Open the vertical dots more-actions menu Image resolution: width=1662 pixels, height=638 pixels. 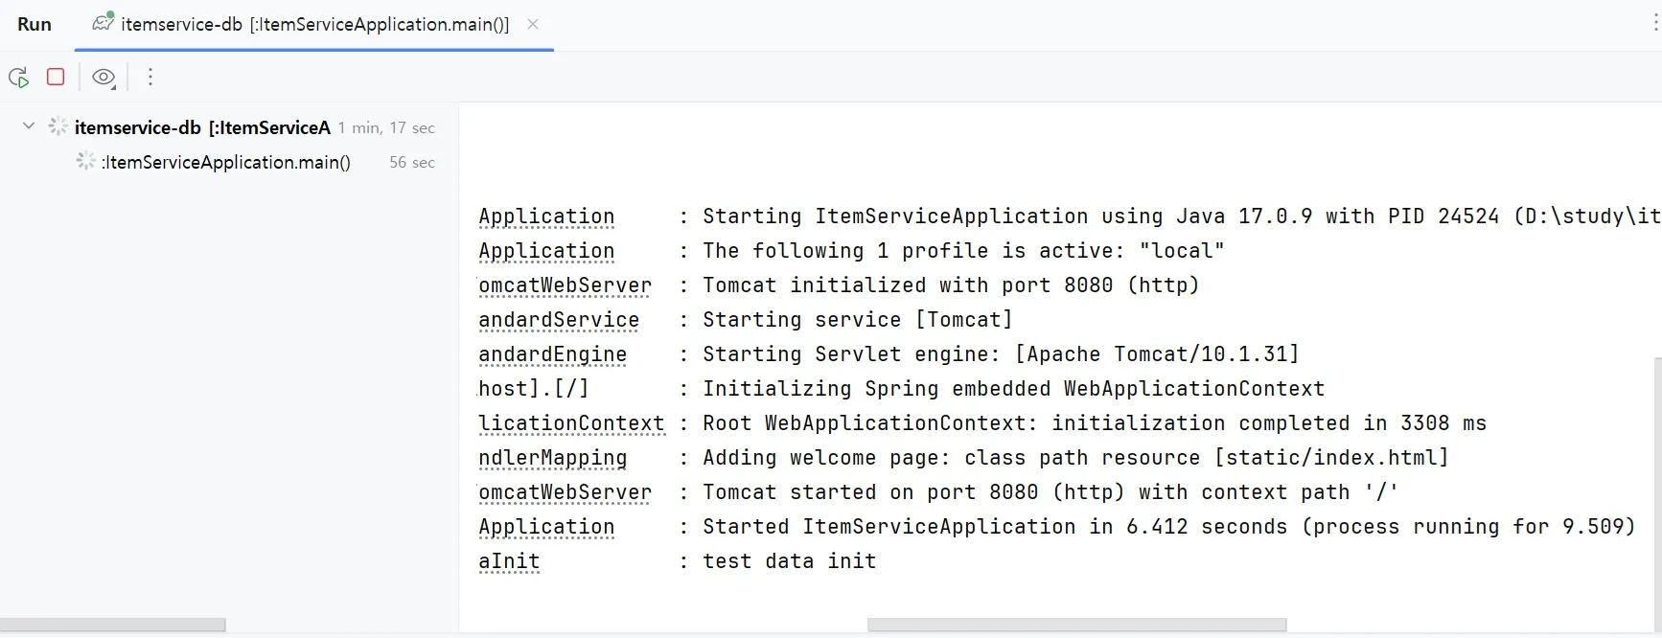150,78
